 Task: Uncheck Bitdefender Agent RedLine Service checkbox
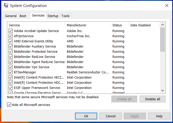(11, 62)
